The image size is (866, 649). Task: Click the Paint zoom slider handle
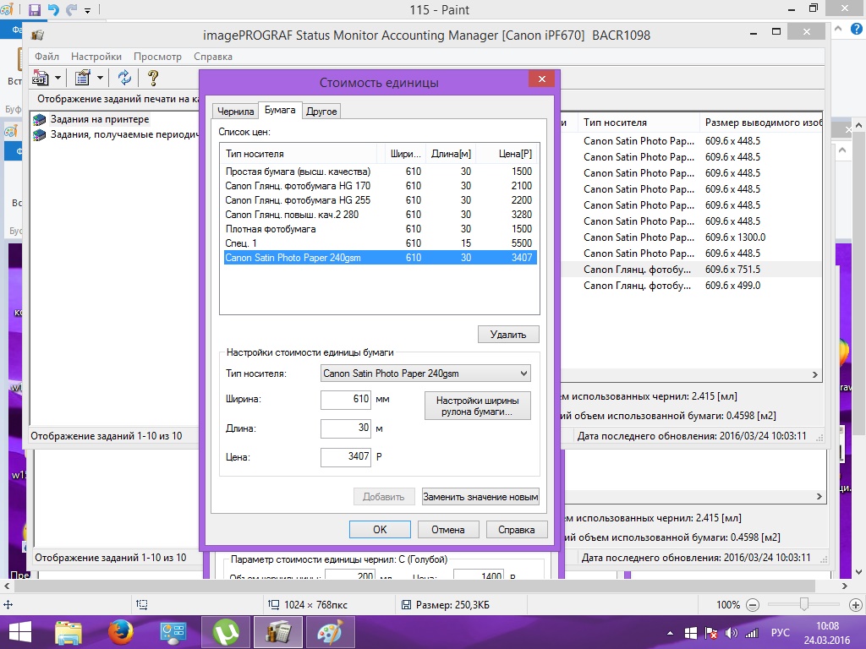pos(804,604)
